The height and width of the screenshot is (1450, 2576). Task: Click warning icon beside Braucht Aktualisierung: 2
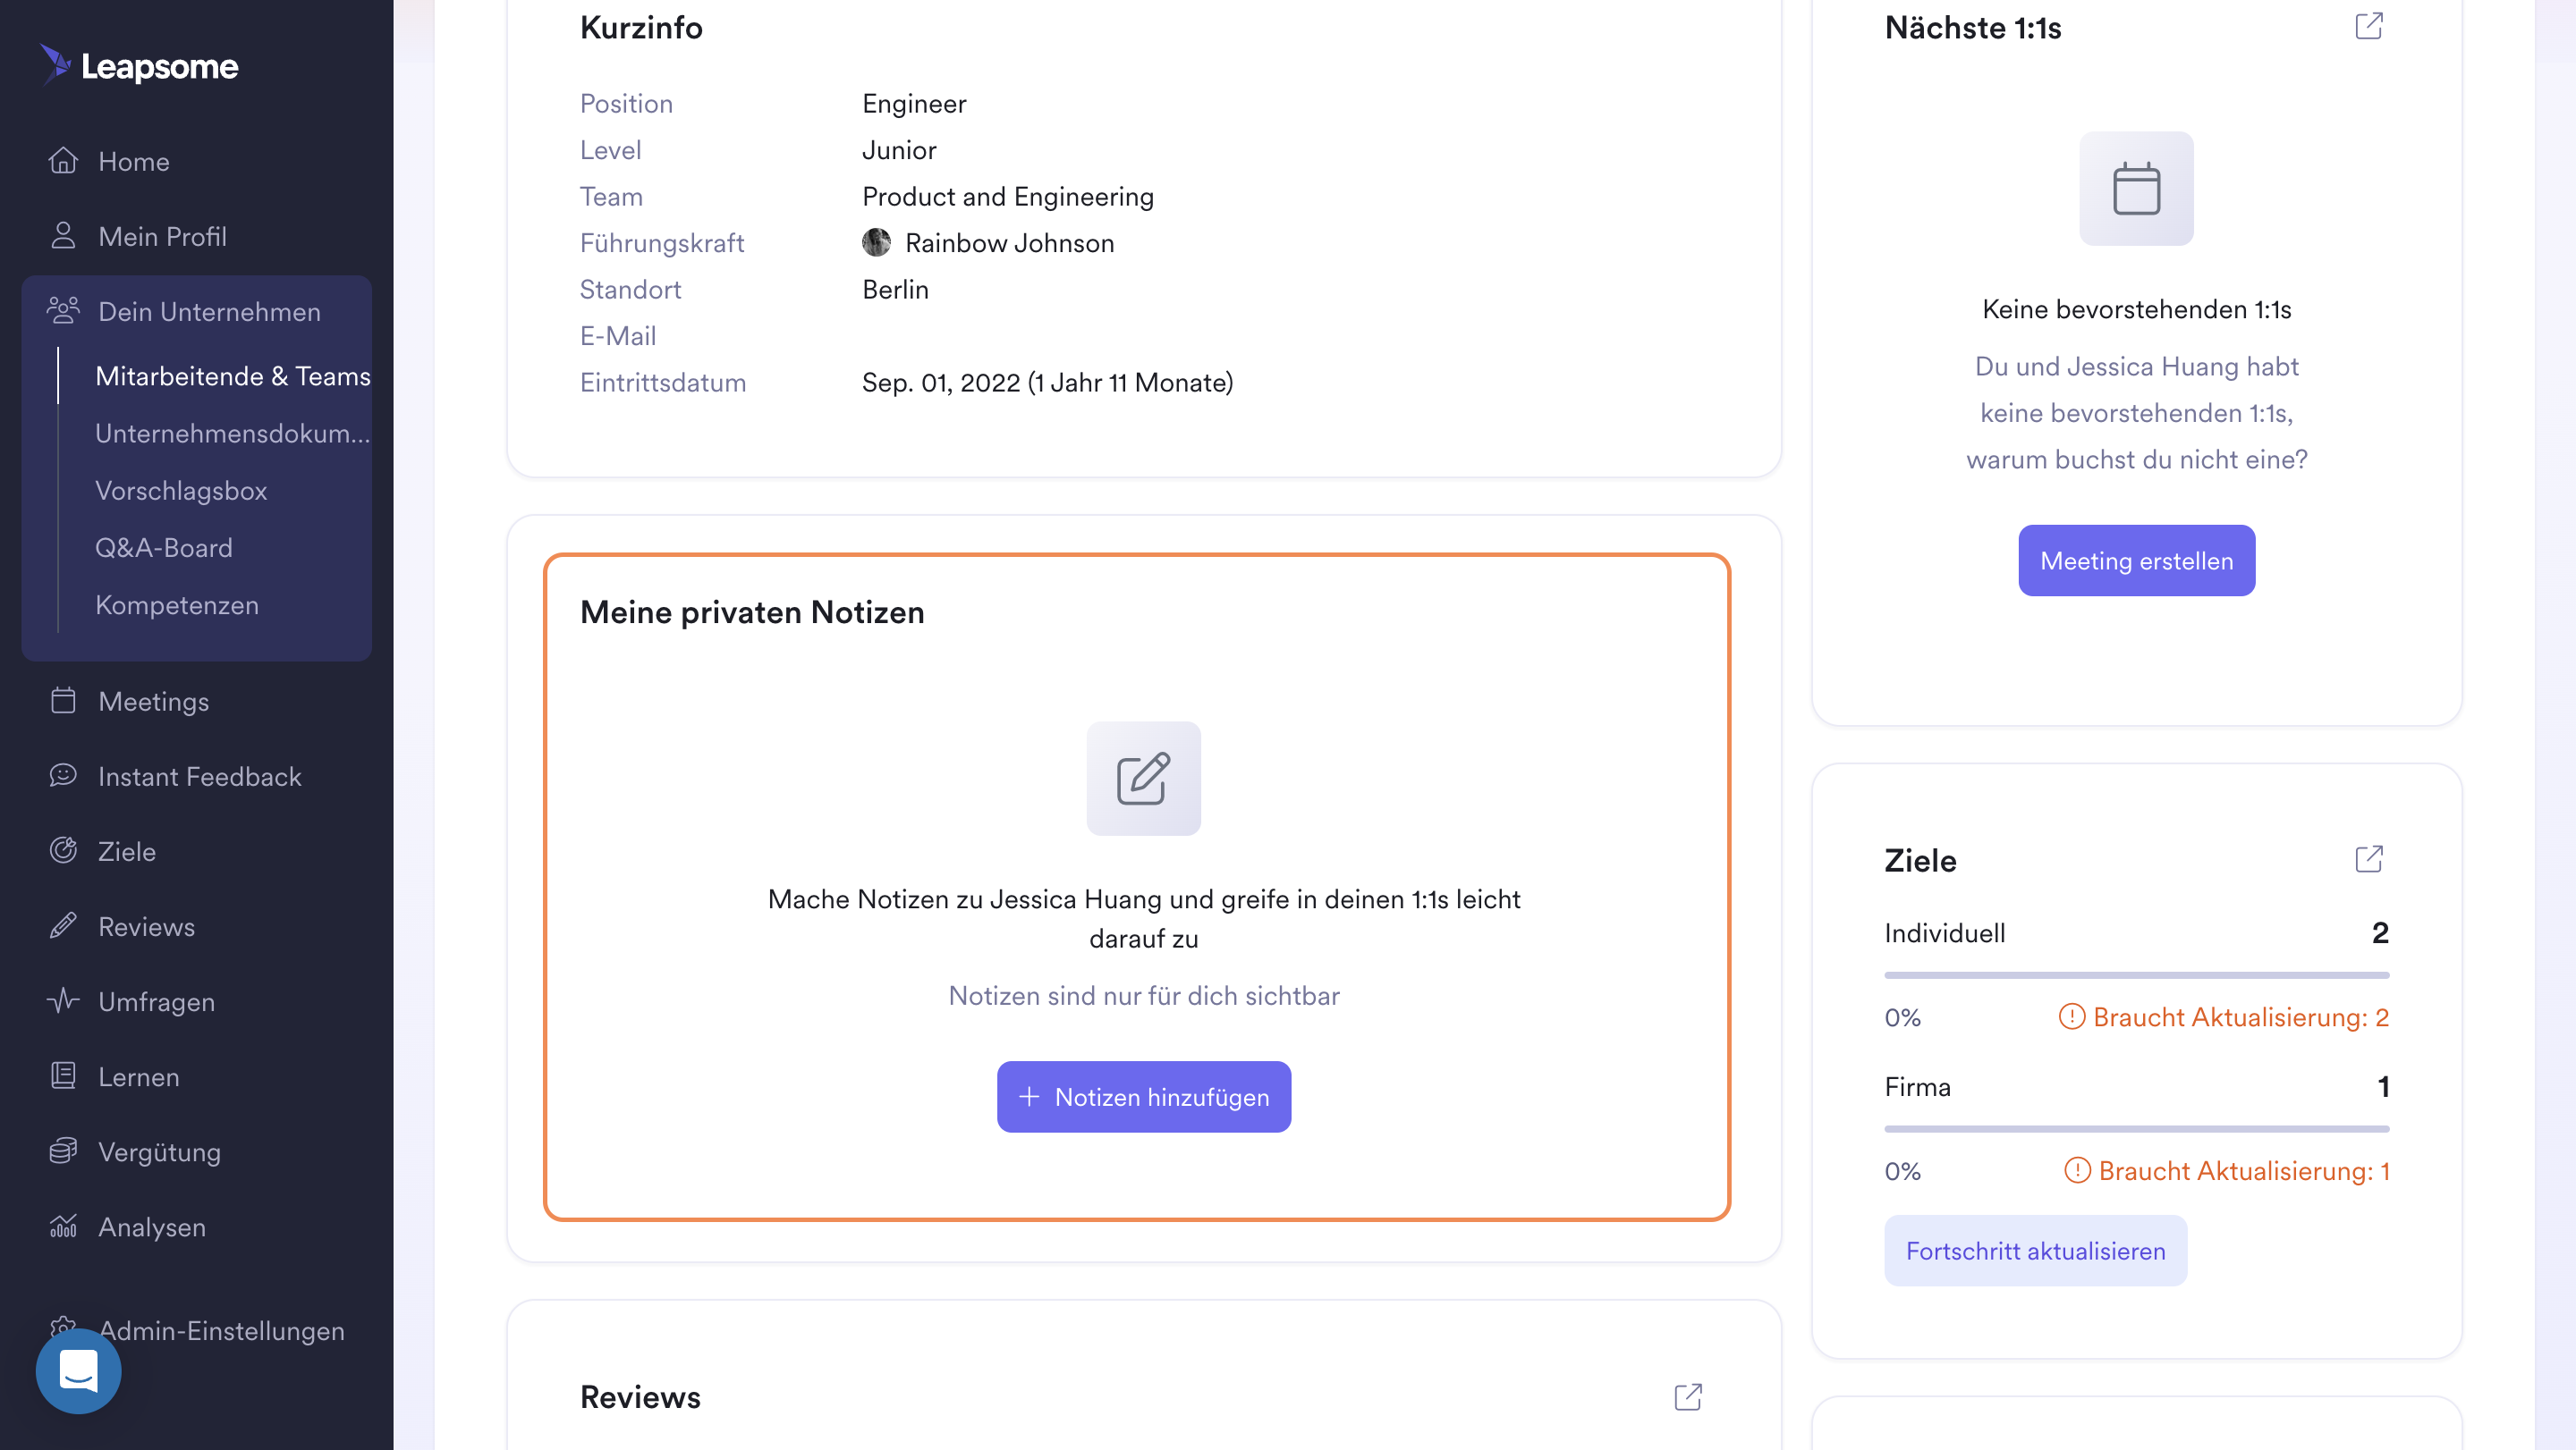[x=2071, y=1017]
